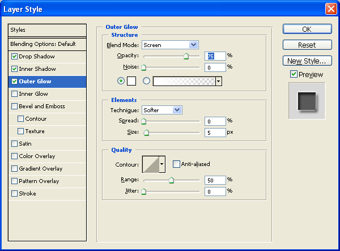Click the Reset button
Screen dimensions: 340x251
coord(307,45)
